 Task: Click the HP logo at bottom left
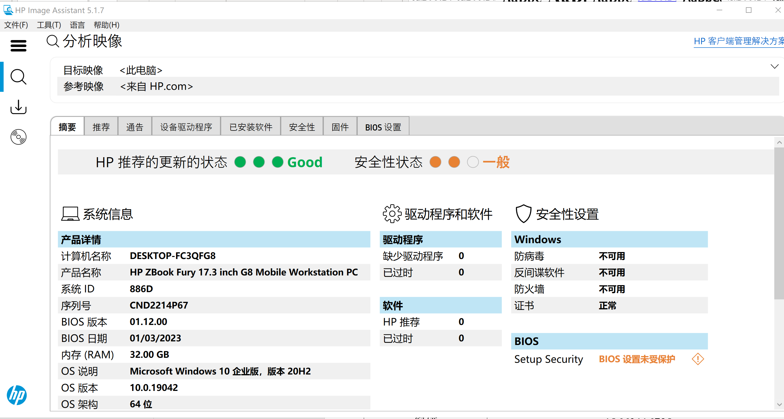(17, 395)
